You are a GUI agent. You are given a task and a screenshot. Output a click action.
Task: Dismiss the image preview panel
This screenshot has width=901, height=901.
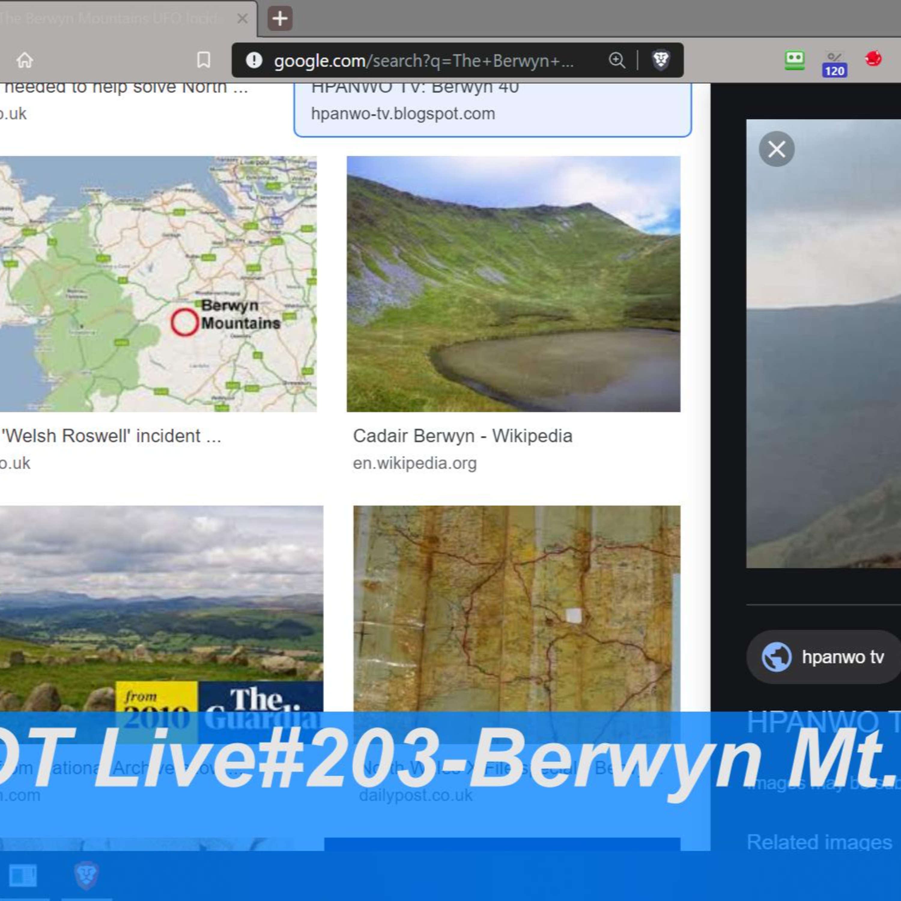(776, 149)
